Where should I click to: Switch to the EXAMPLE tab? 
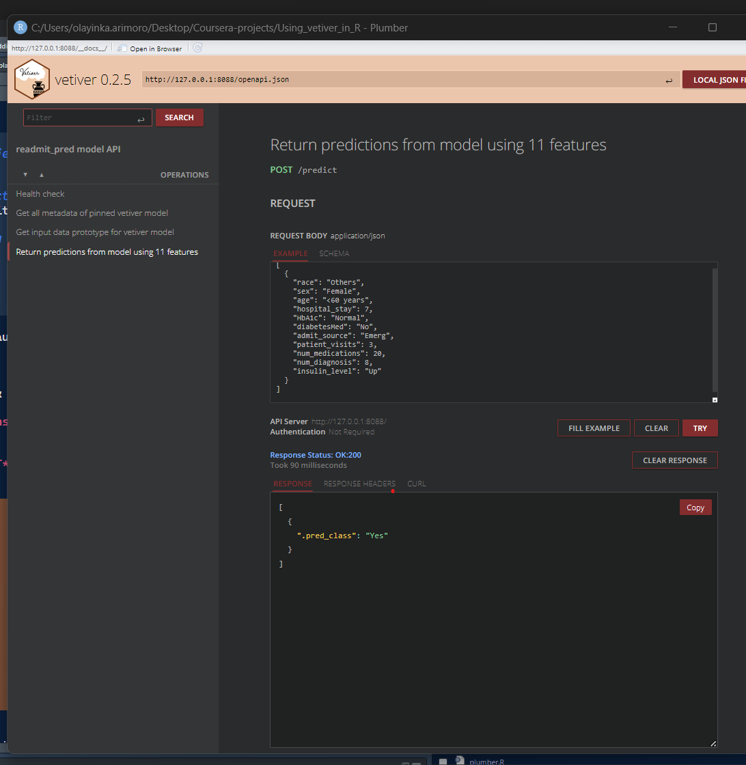(x=290, y=253)
